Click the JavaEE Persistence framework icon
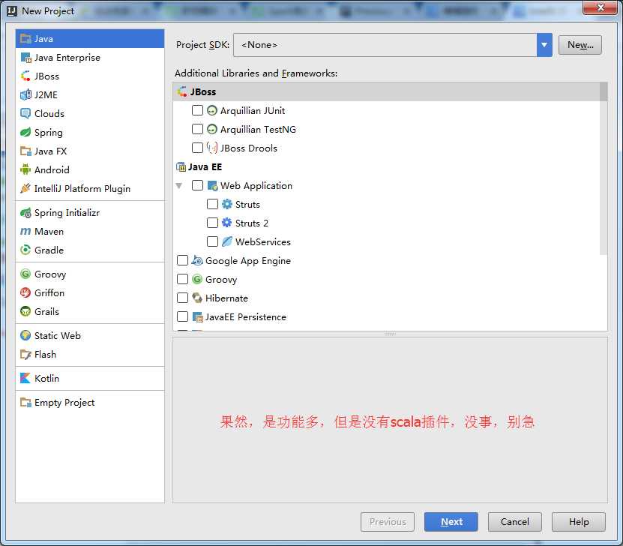The width and height of the screenshot is (623, 546). click(x=197, y=316)
